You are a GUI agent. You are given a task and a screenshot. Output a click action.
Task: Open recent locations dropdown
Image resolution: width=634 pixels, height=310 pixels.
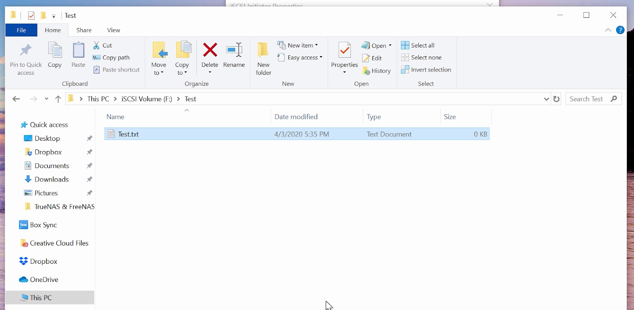(46, 99)
